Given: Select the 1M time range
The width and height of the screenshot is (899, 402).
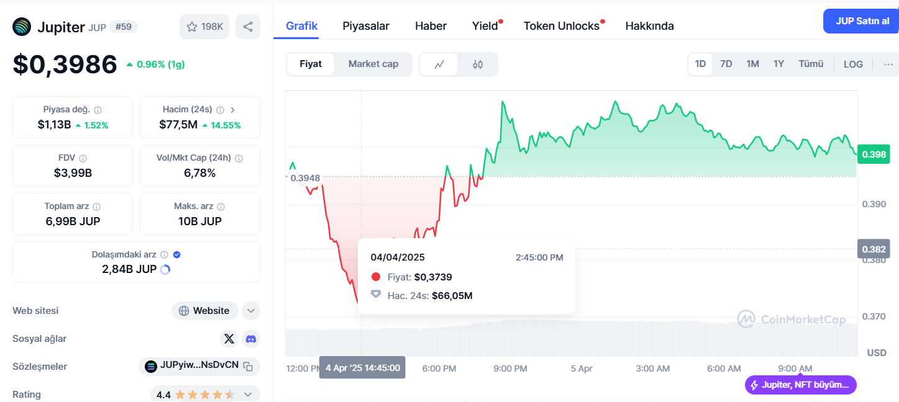Looking at the screenshot, I should coord(752,64).
